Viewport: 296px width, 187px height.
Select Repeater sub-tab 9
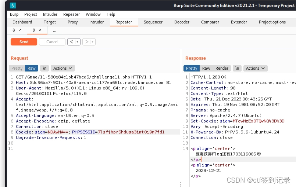tap(34, 30)
